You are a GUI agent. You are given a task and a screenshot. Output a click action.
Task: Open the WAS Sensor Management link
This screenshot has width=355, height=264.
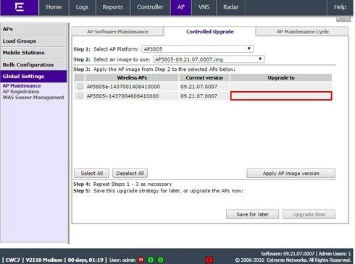click(x=33, y=98)
